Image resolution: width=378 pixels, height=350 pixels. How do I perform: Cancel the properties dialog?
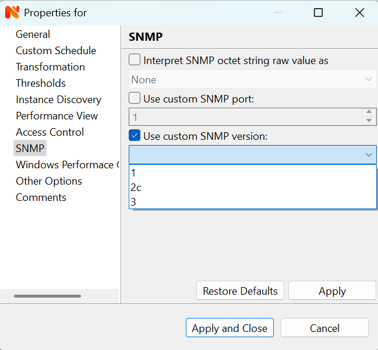point(324,328)
